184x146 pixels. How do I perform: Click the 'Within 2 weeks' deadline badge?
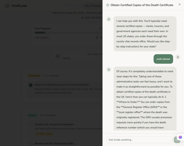44,134
